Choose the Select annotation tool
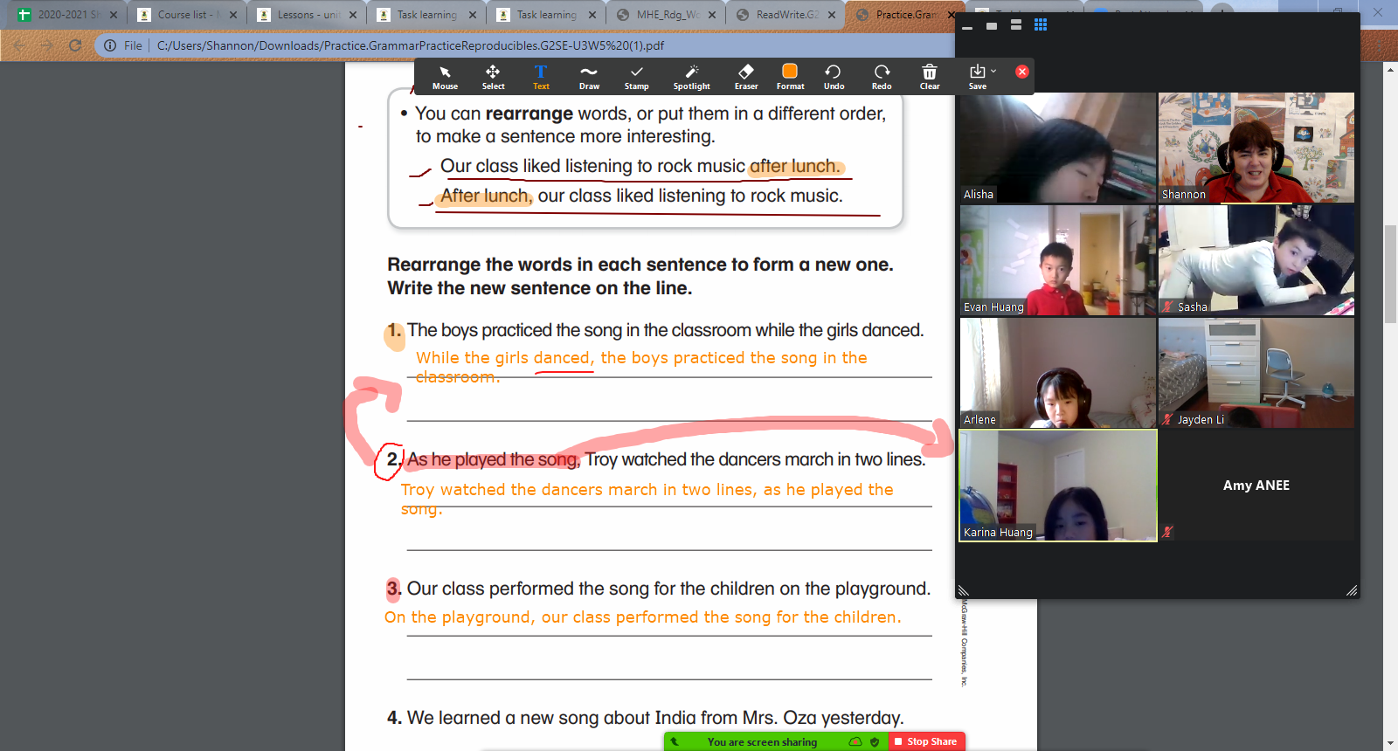Viewport: 1398px width, 751px height. pos(493,77)
